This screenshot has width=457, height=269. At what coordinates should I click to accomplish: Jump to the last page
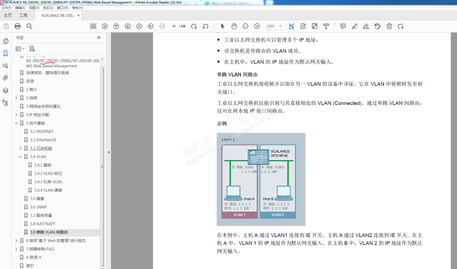(x=139, y=26)
